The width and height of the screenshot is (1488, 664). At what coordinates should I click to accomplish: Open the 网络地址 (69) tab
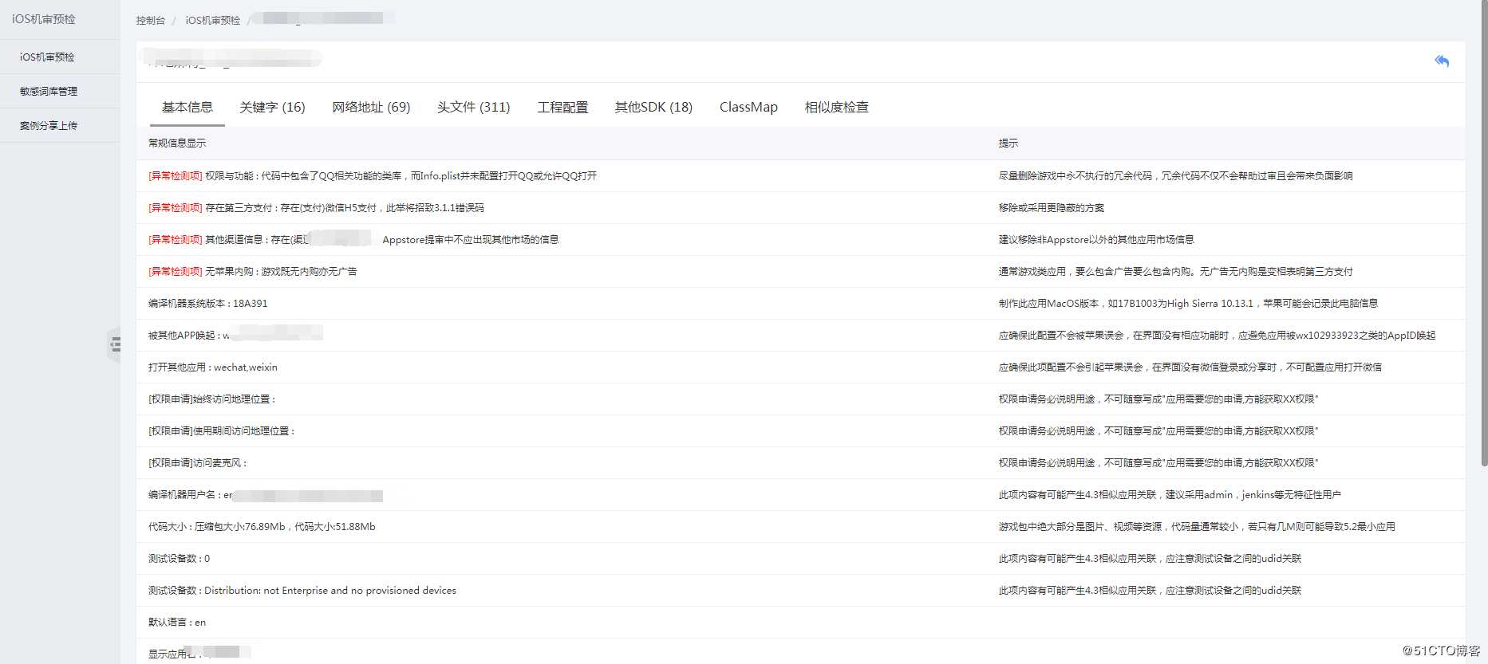[x=371, y=107]
